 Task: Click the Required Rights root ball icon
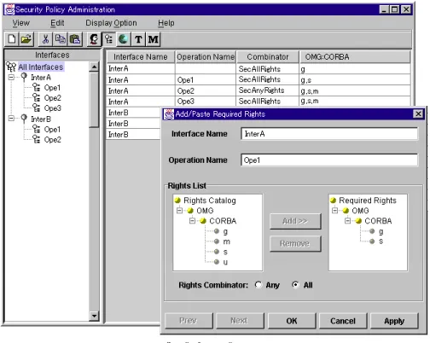click(333, 201)
